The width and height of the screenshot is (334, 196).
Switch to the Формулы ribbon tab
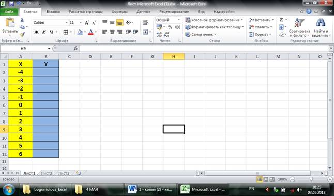tap(119, 12)
